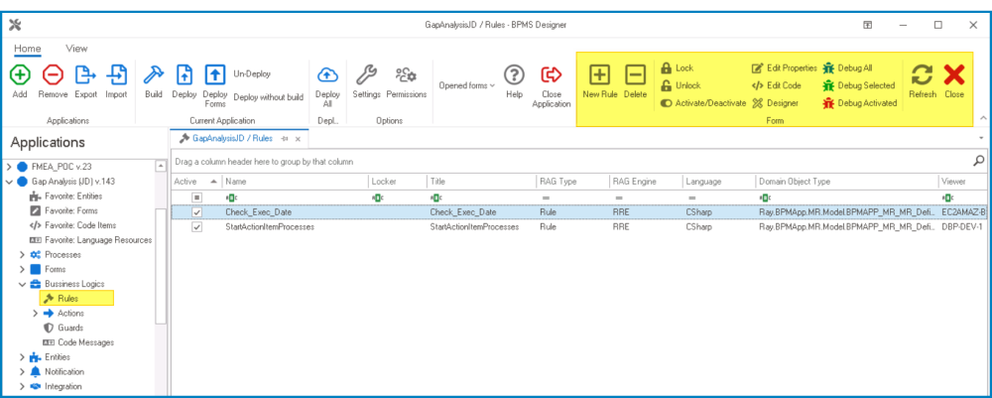Toggle Active checkbox for StartActionItemProcesses rule
The width and height of the screenshot is (992, 398).
point(196,227)
